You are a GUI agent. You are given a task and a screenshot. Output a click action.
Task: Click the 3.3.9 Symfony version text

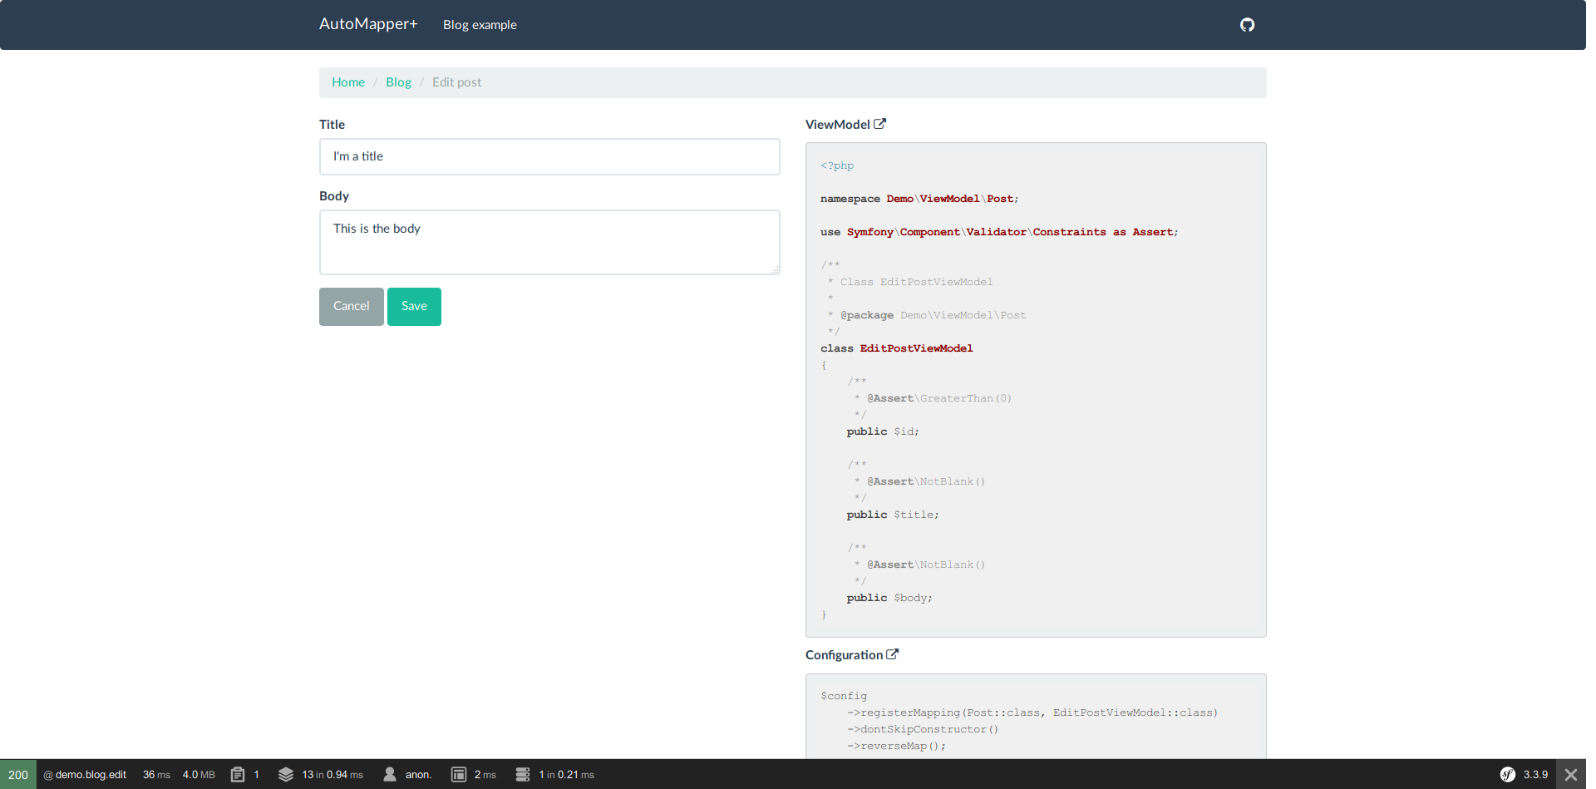click(x=1535, y=774)
